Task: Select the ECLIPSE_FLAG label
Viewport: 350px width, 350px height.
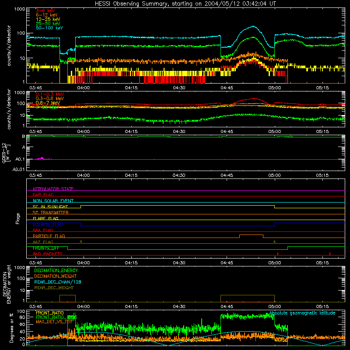Action: (x=48, y=224)
